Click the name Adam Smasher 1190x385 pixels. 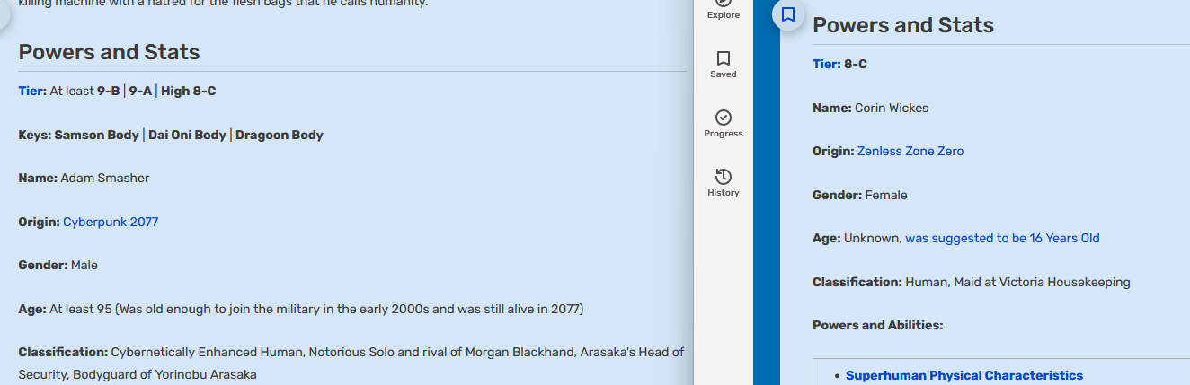105,178
